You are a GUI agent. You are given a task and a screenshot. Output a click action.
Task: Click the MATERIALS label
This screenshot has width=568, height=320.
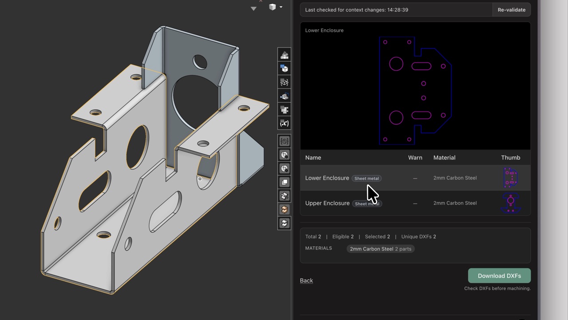(x=319, y=248)
